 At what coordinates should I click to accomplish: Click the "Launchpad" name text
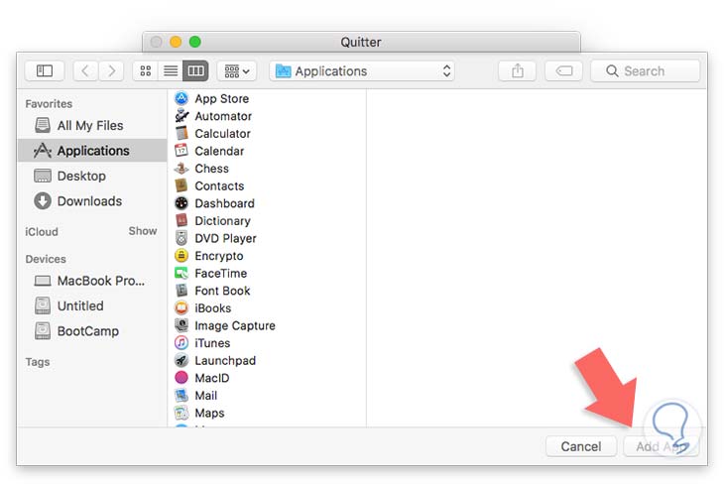pyautogui.click(x=225, y=360)
